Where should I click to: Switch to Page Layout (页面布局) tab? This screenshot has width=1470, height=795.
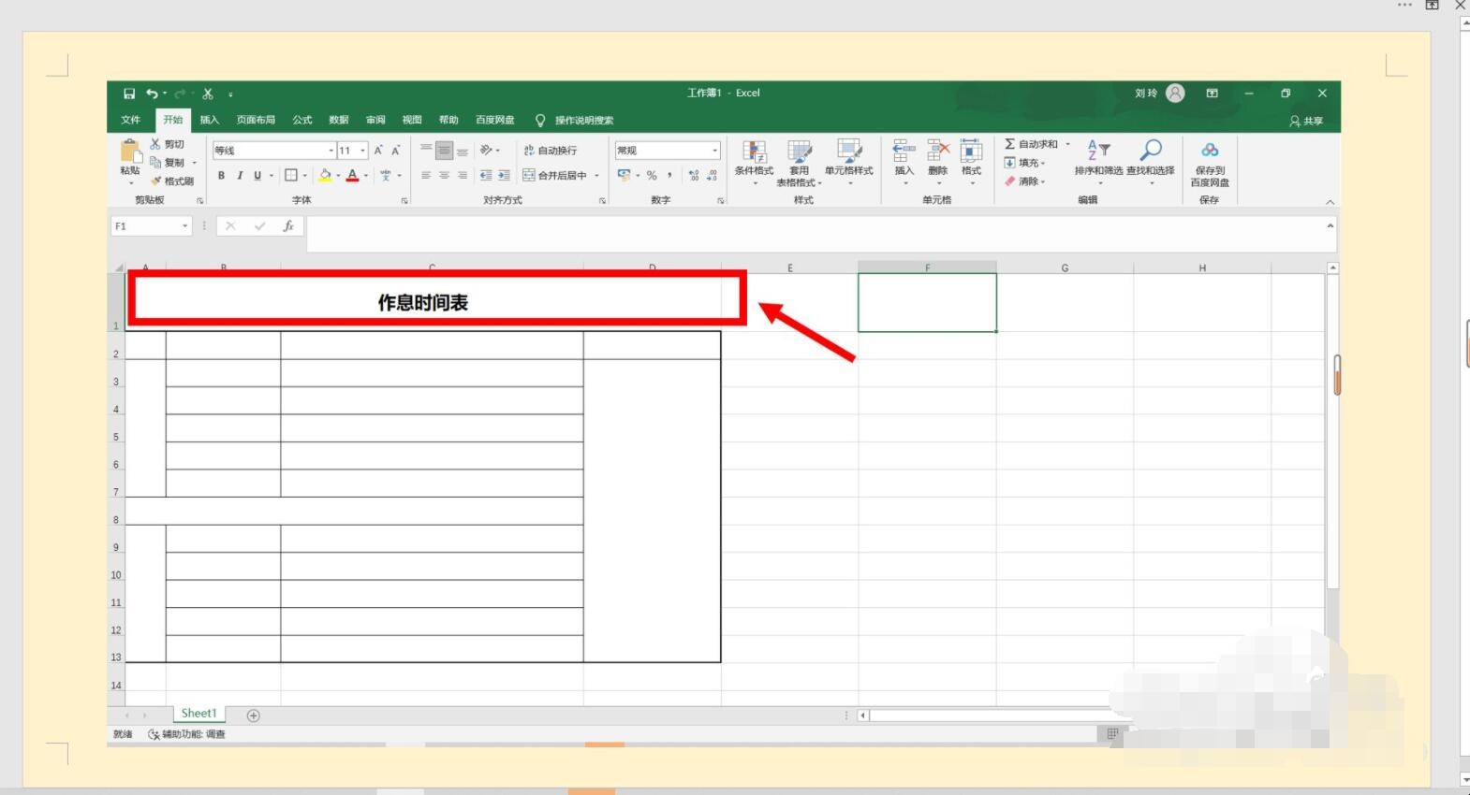(x=256, y=120)
